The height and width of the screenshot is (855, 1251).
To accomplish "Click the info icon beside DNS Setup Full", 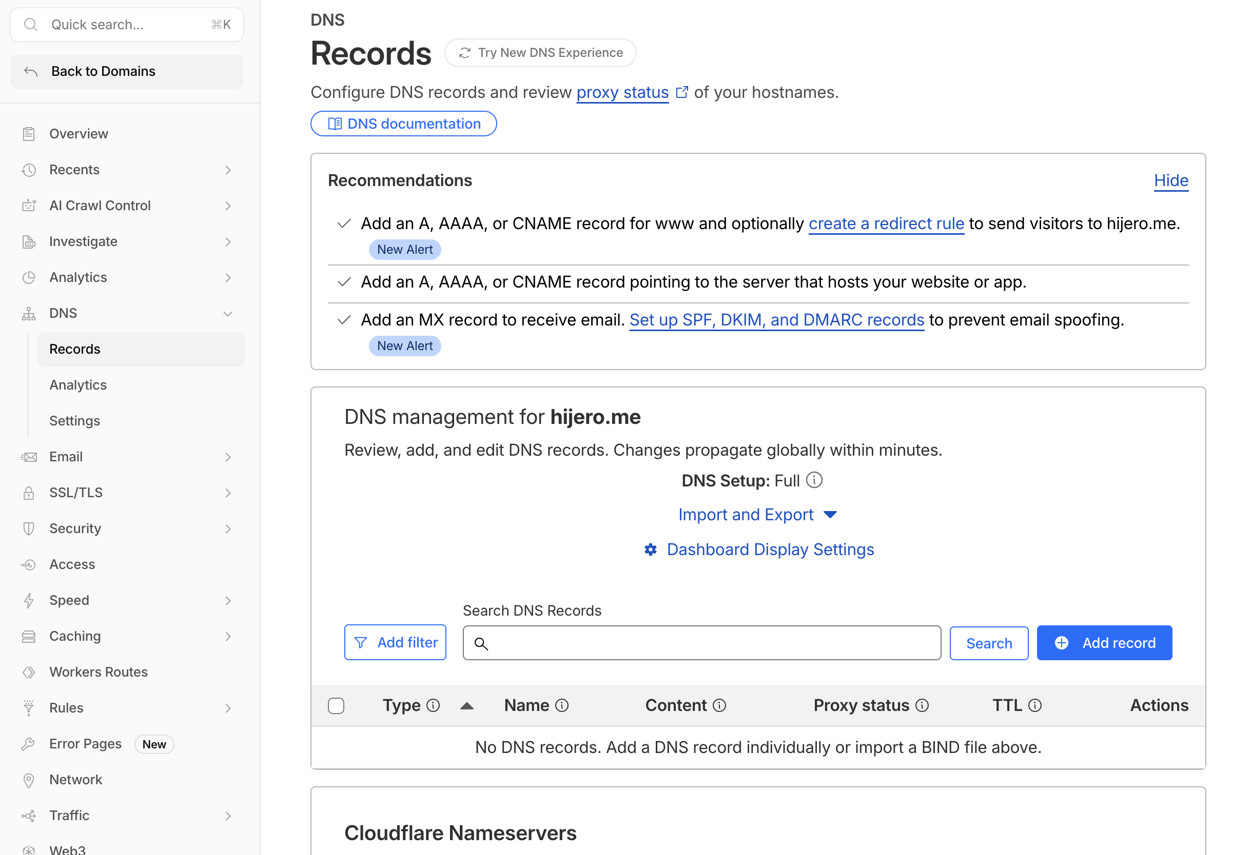I will tap(814, 480).
